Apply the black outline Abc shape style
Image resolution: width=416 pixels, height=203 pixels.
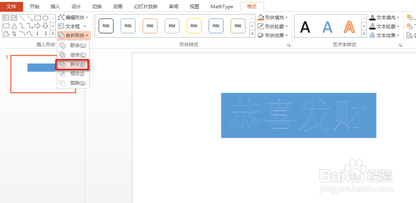106,26
